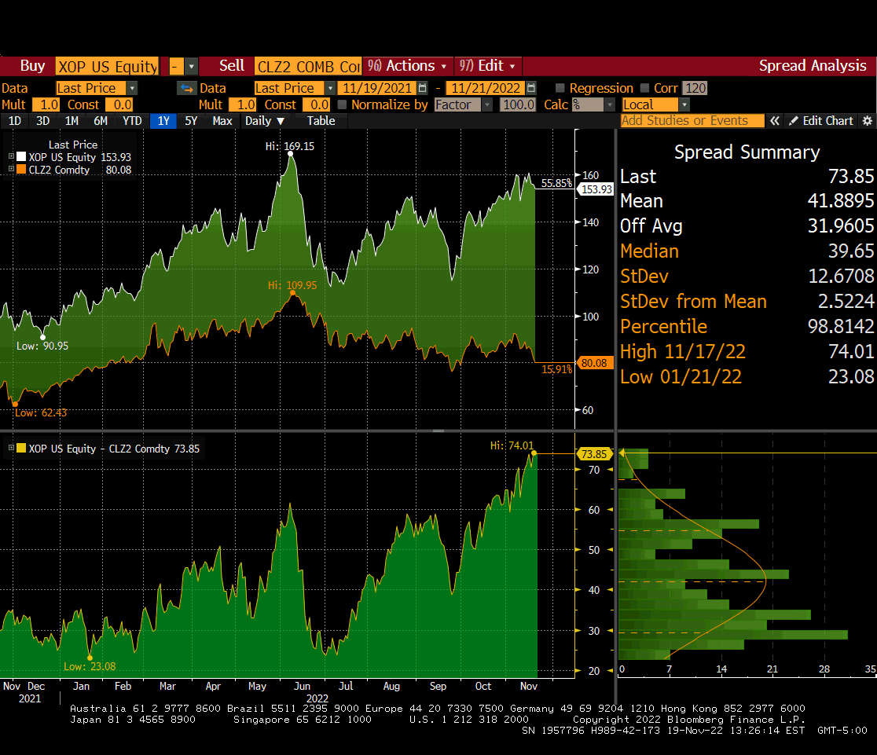
Task: Expand the spread legend entry box
Action: 11,448
